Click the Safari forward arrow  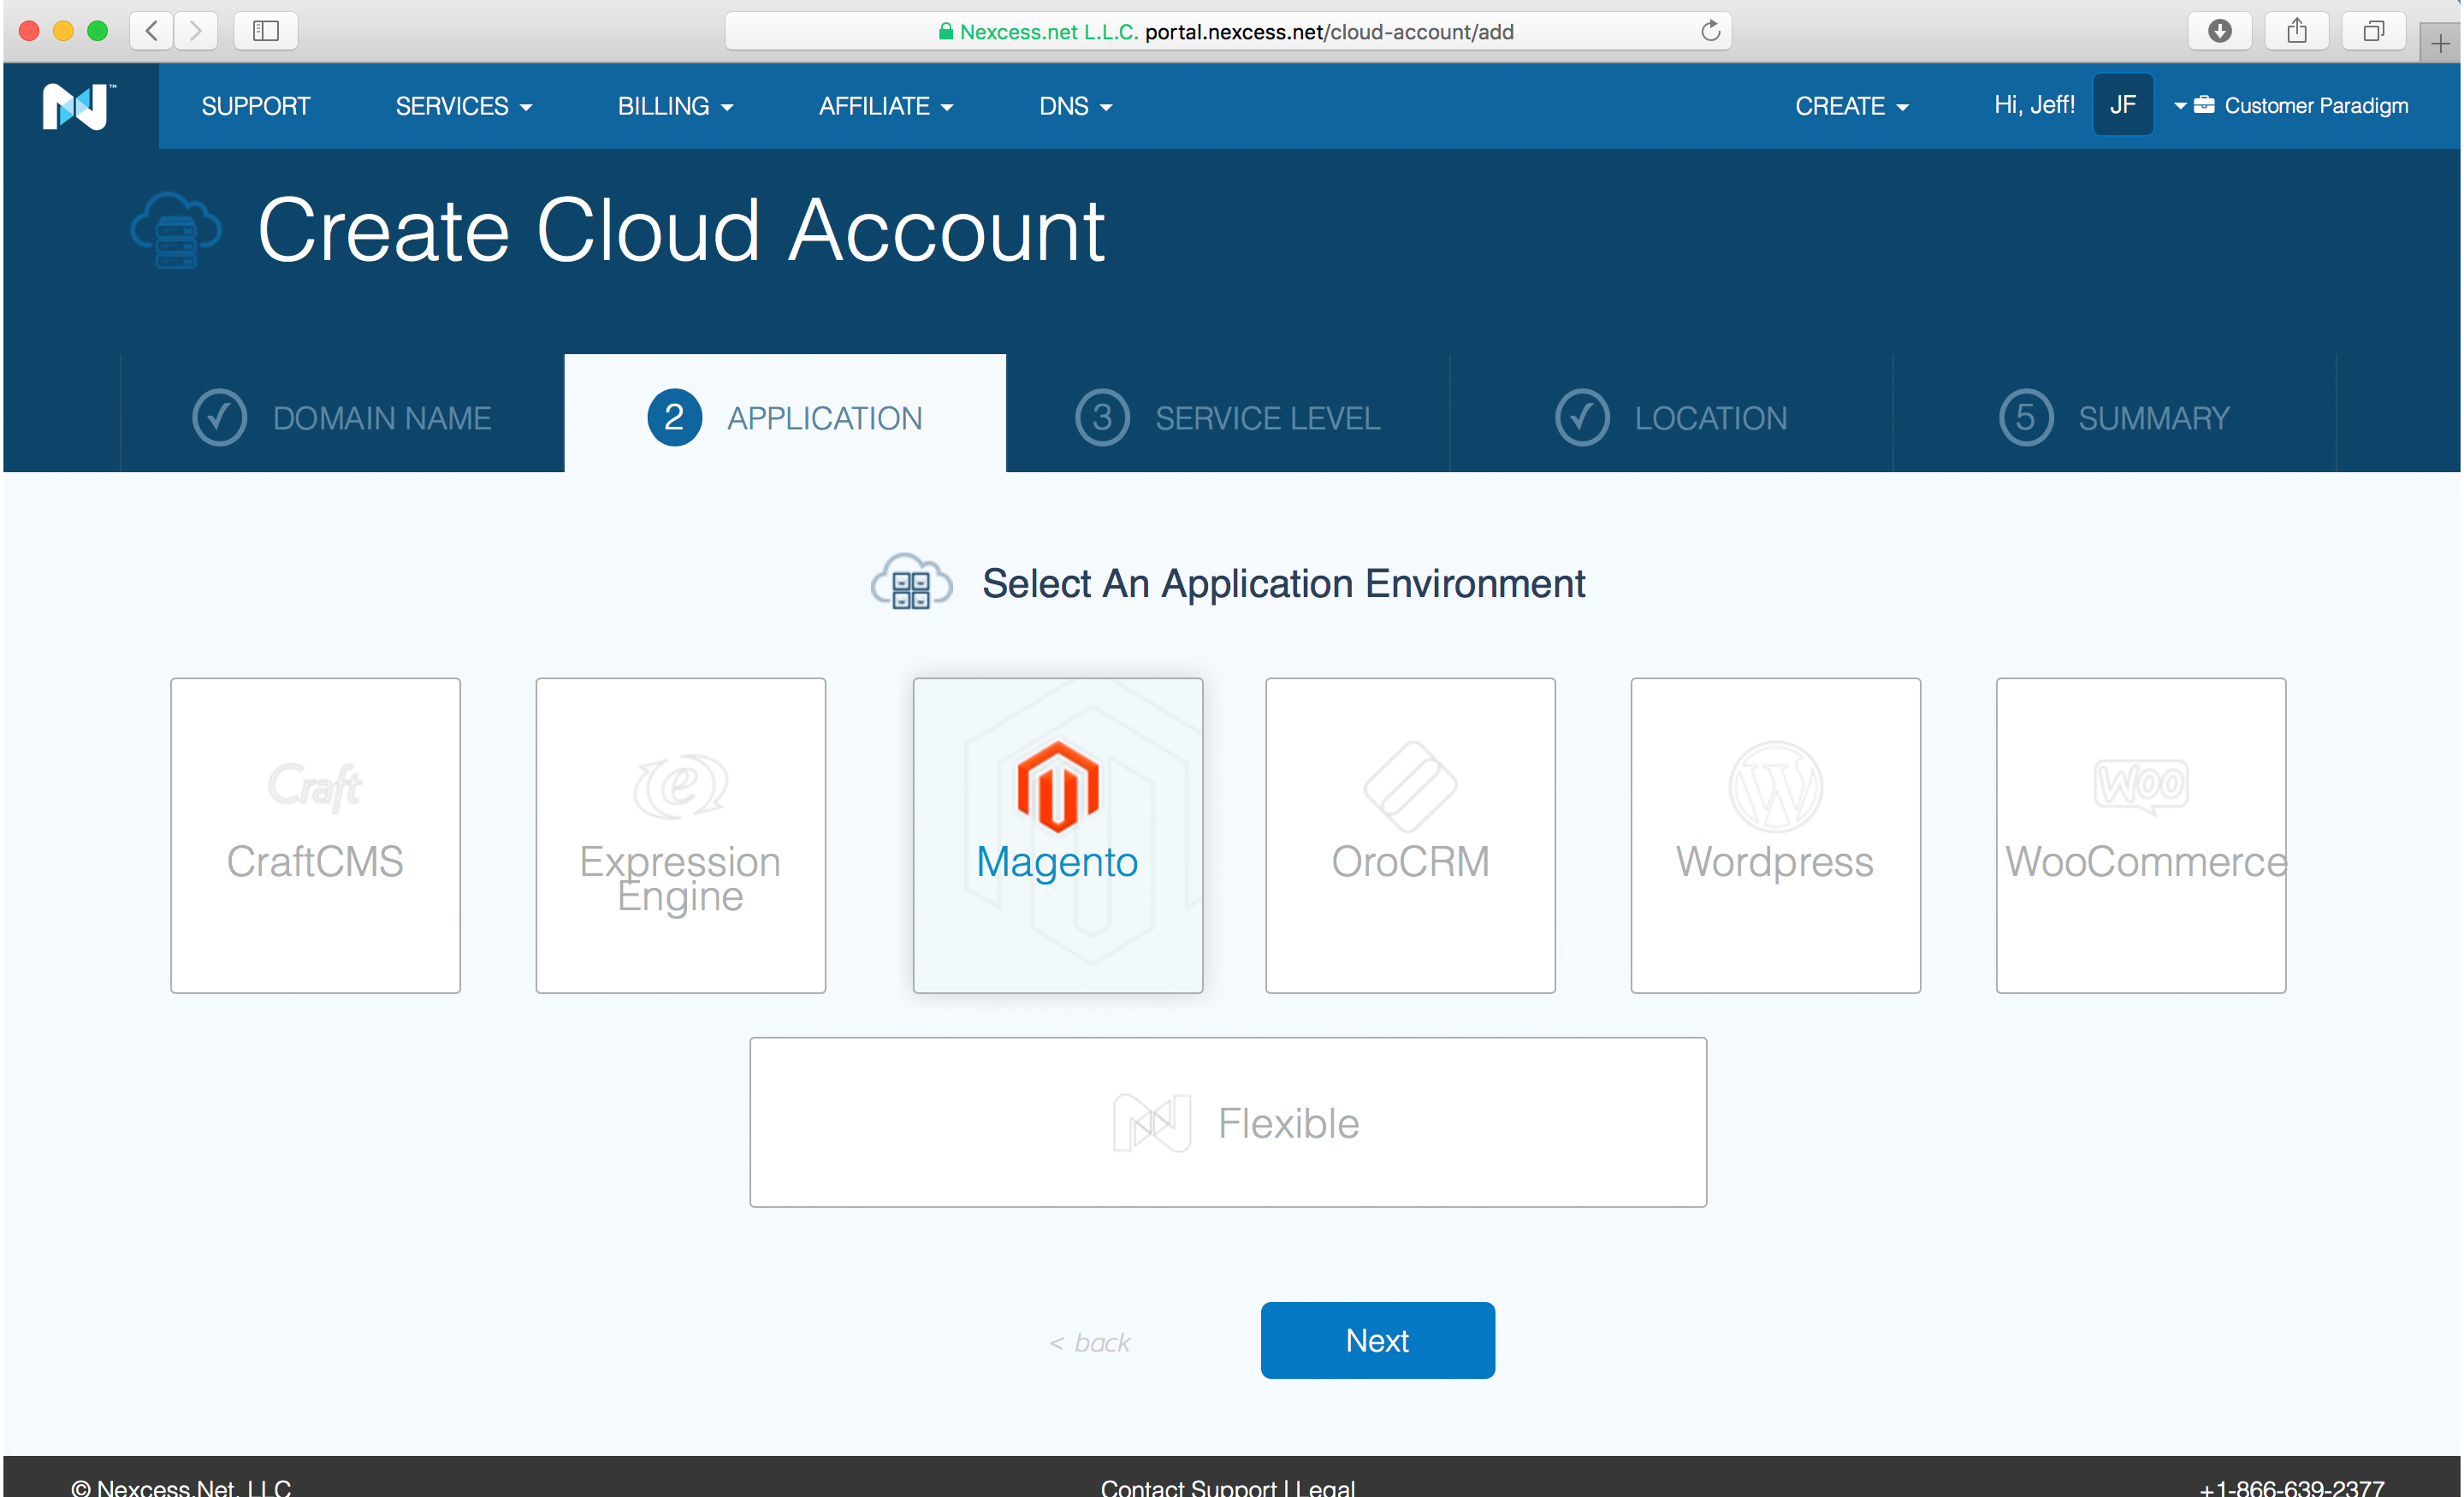[196, 31]
